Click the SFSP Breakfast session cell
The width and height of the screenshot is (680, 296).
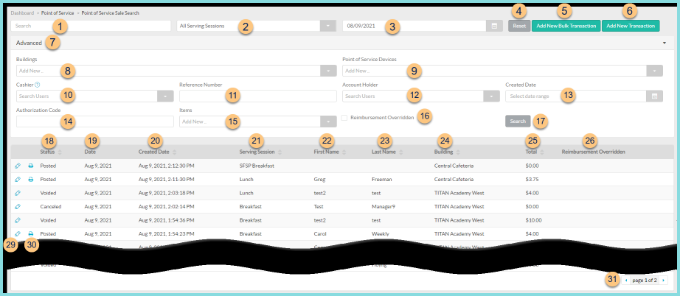tap(257, 166)
